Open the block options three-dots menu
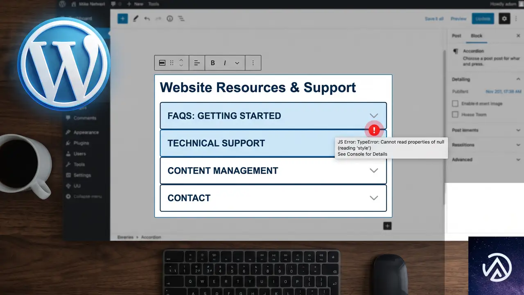524x295 pixels. point(253,63)
